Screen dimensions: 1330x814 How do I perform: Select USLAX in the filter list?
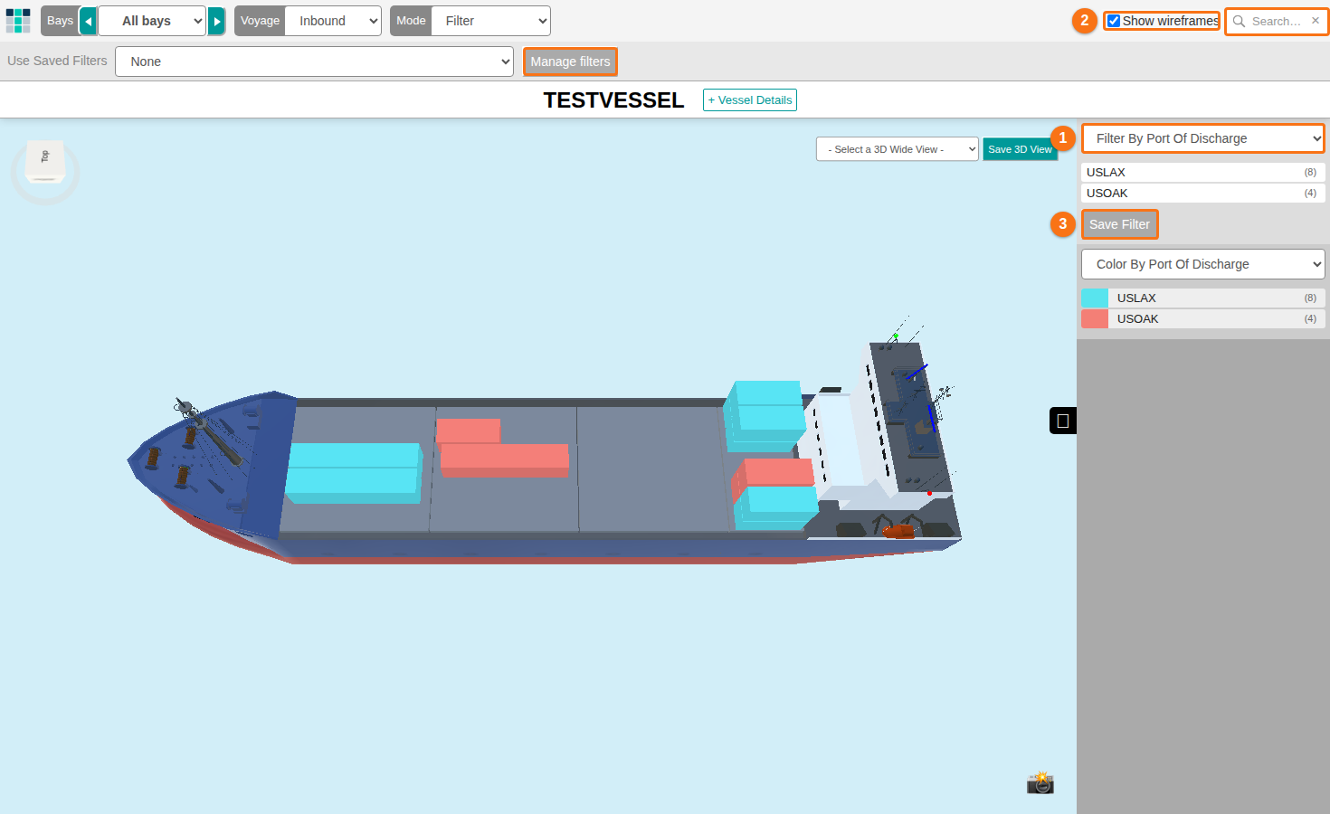coord(1202,172)
